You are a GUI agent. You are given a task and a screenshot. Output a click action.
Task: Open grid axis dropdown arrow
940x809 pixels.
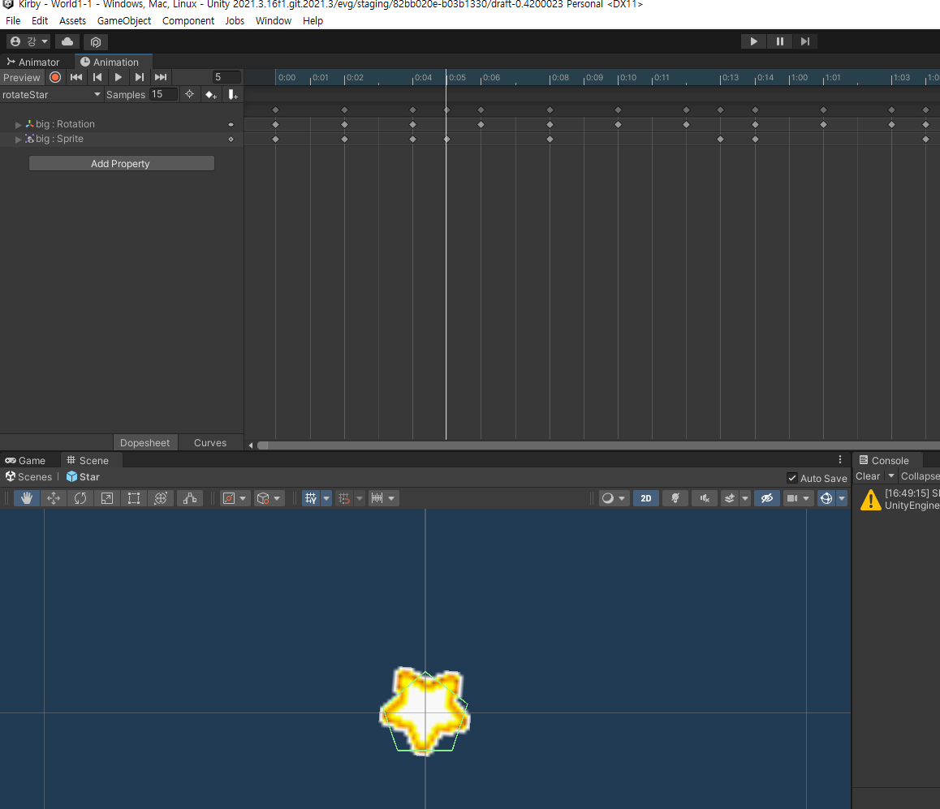[326, 498]
